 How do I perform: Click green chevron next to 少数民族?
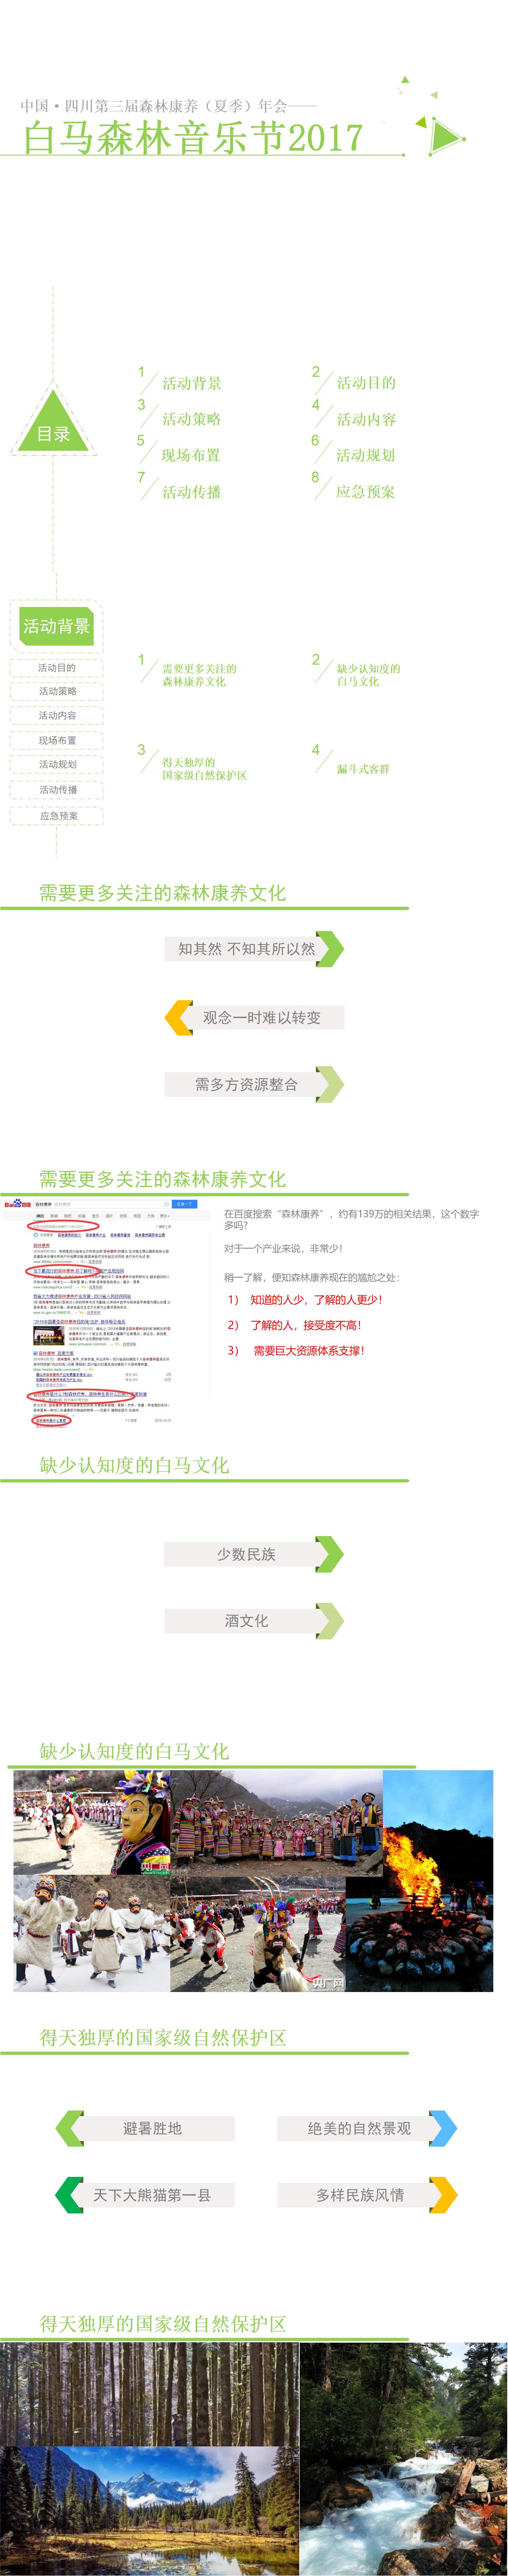coord(329,1553)
